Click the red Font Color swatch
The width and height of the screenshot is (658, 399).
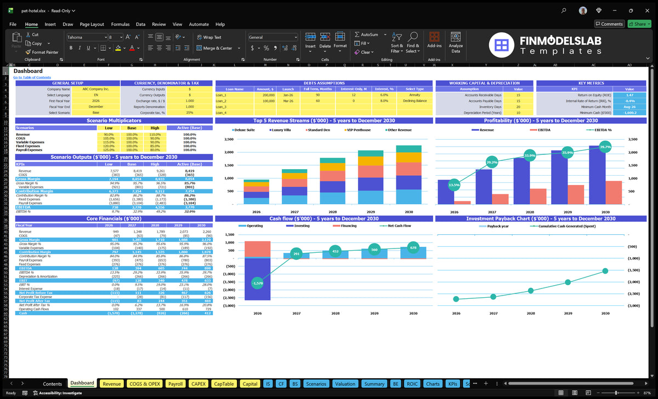(x=132, y=48)
